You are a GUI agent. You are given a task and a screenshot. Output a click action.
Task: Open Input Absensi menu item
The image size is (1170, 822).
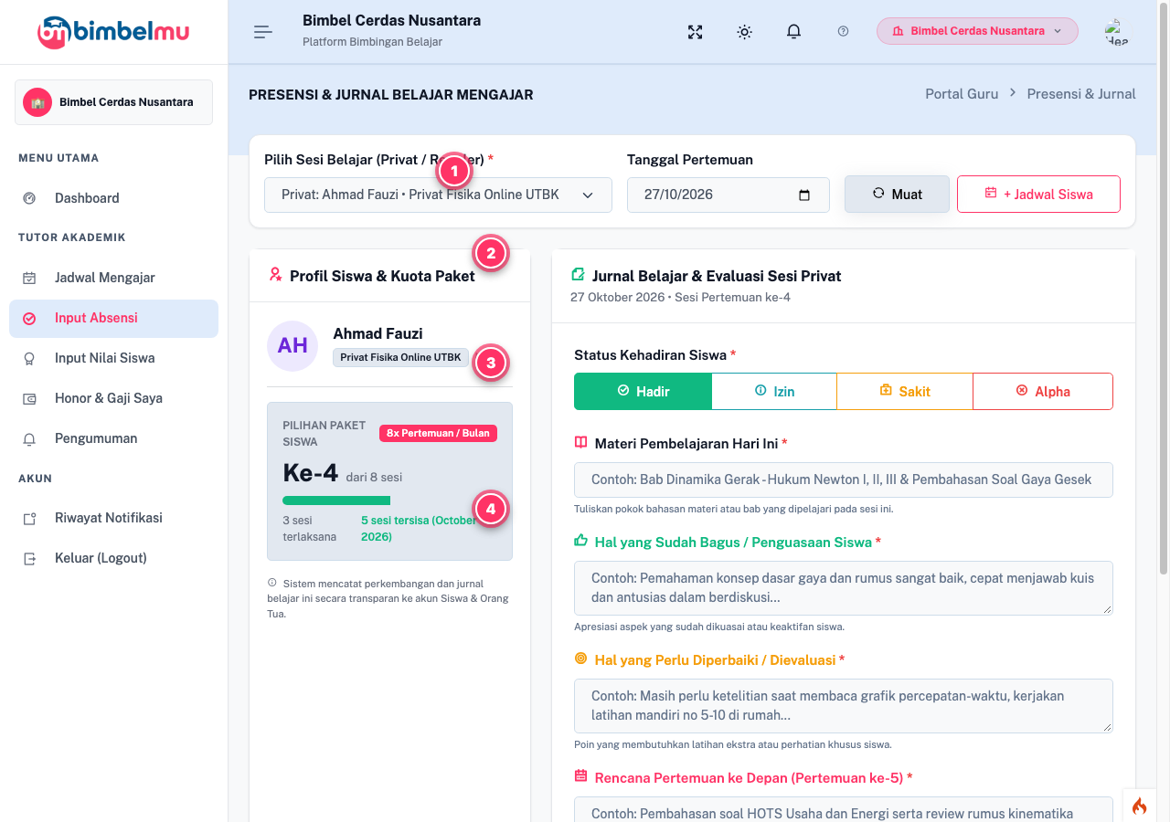tap(113, 318)
